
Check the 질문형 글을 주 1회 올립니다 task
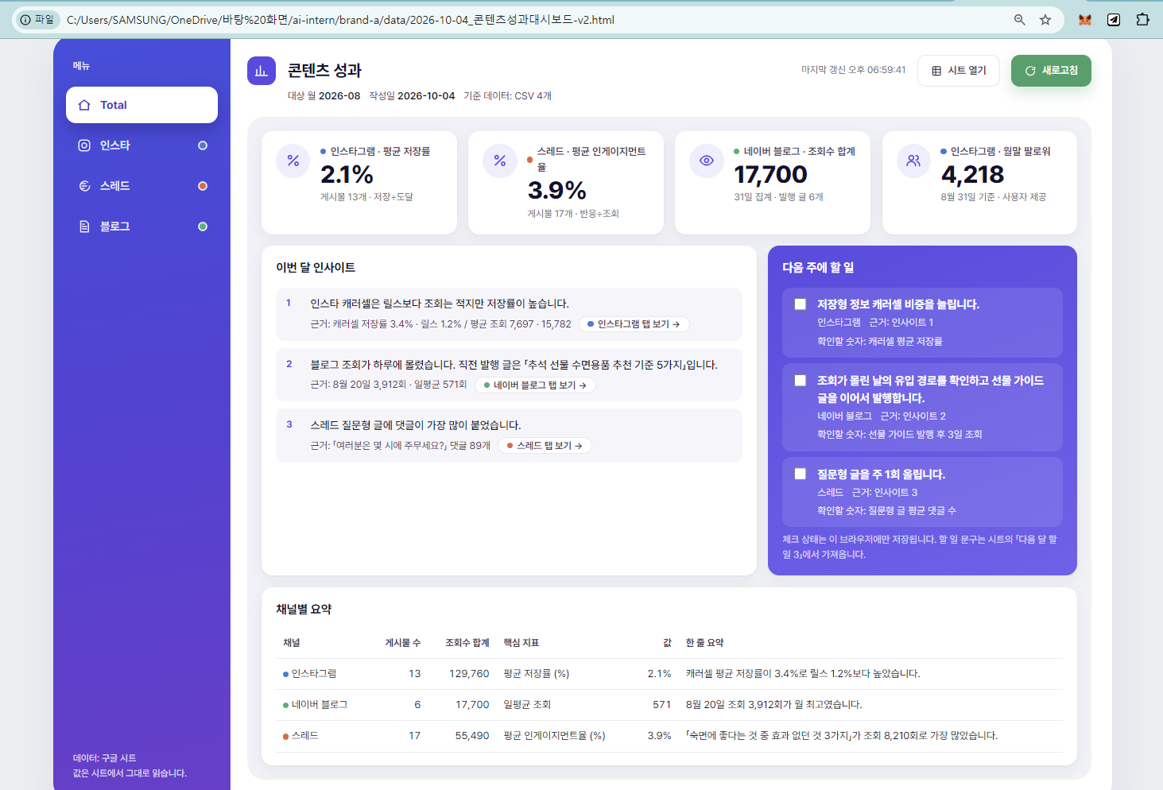click(801, 474)
